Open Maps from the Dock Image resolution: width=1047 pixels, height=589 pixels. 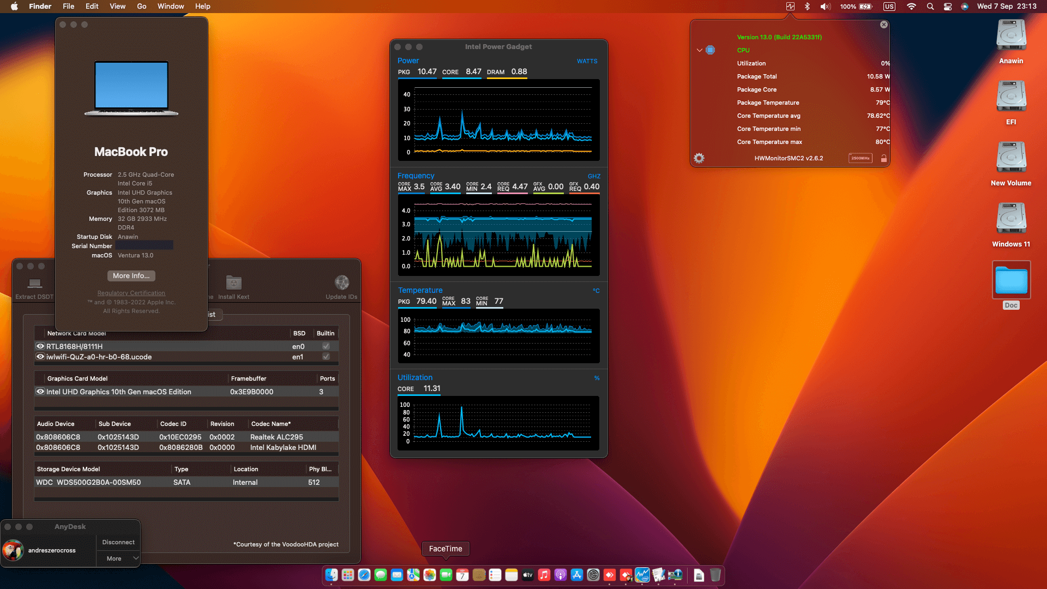[413, 575]
